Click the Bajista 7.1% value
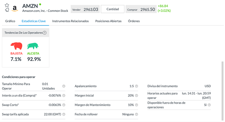This screenshot has width=225, height=122. (x=16, y=59)
